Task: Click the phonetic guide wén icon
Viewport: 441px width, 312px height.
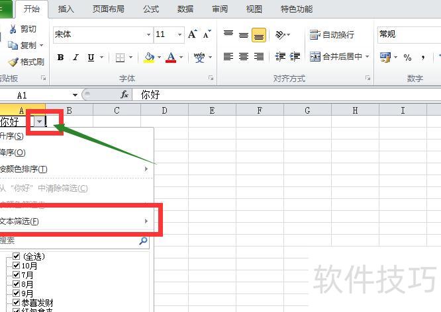Action: point(199,58)
